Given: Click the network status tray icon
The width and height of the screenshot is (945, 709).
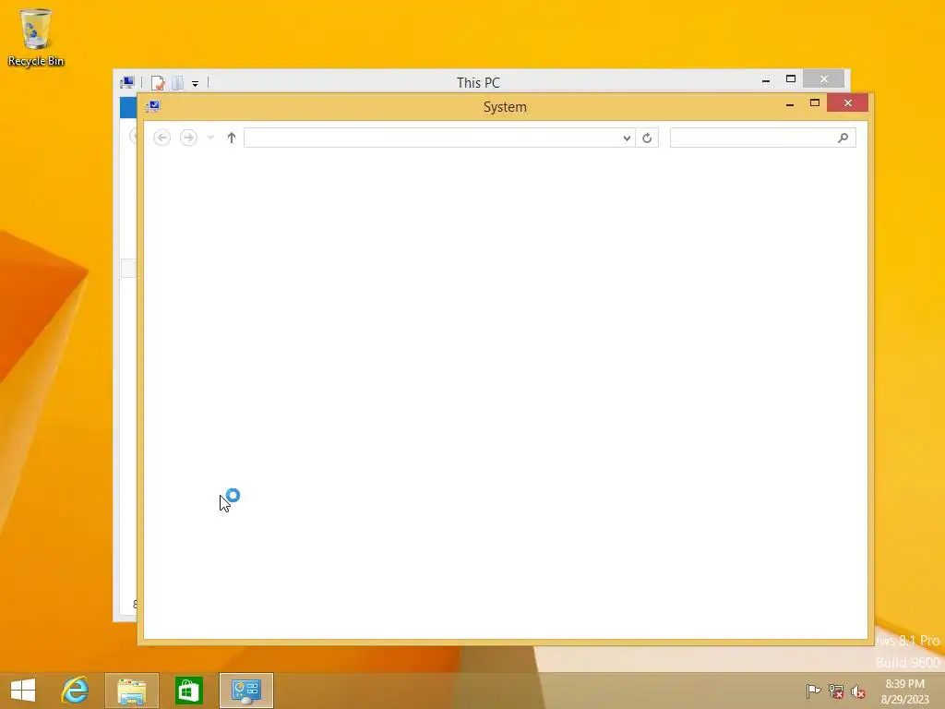Looking at the screenshot, I should pyautogui.click(x=835, y=691).
